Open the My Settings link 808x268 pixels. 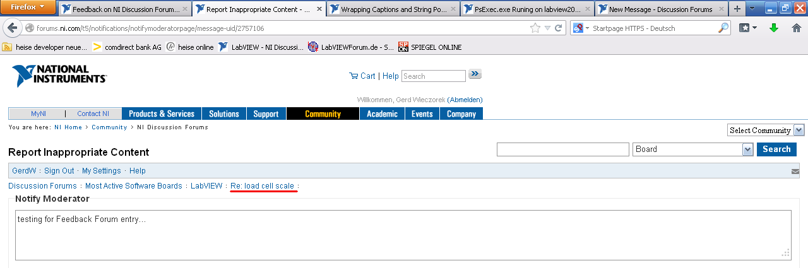pos(102,171)
